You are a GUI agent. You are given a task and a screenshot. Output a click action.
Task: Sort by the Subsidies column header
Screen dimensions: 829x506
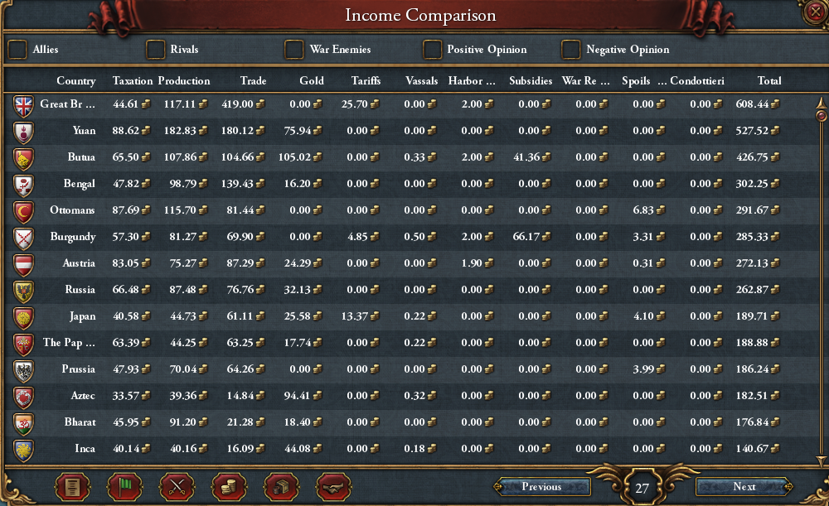click(x=531, y=81)
